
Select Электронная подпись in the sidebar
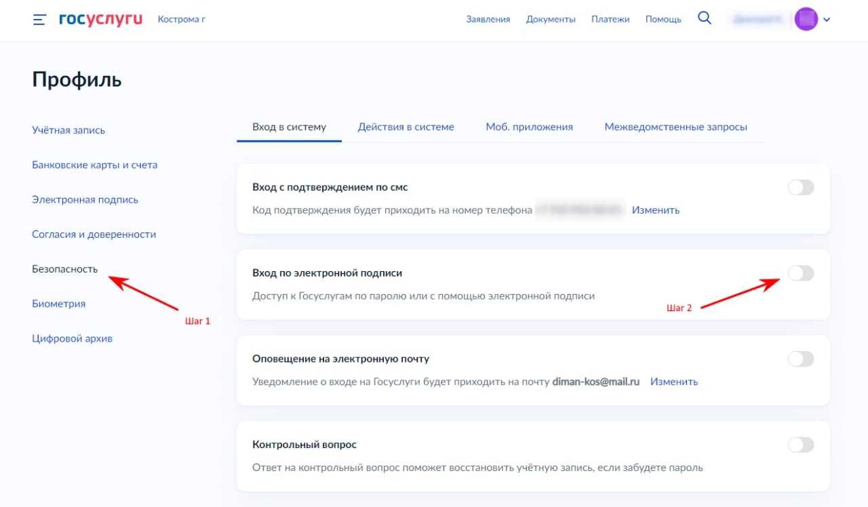click(85, 199)
